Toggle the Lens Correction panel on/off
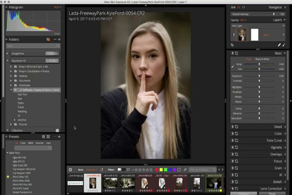The height and width of the screenshot is (195, 292). pyautogui.click(x=232, y=189)
